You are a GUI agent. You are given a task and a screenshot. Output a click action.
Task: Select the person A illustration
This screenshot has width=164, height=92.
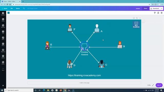[97, 28]
